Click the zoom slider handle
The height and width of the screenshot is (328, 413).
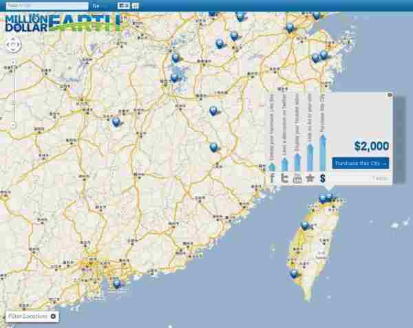[13, 102]
